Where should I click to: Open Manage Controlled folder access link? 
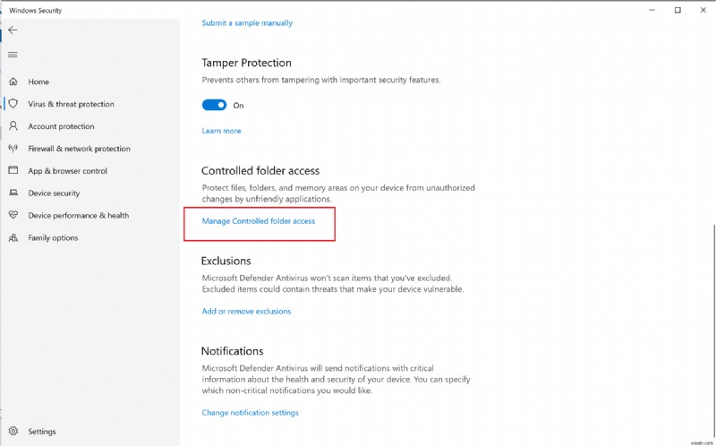pyautogui.click(x=259, y=220)
